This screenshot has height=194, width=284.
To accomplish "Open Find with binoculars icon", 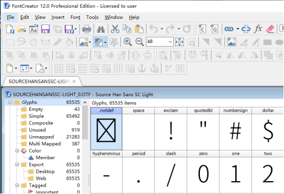I will [100, 29].
